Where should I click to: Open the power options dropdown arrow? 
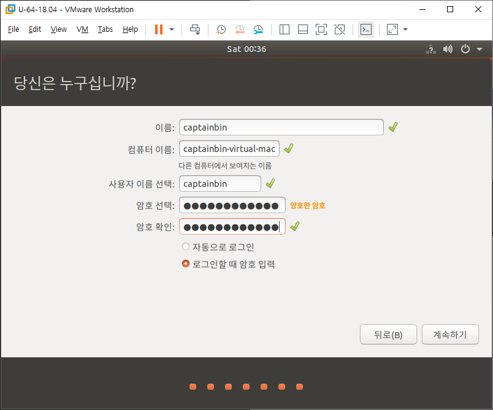coord(172,29)
